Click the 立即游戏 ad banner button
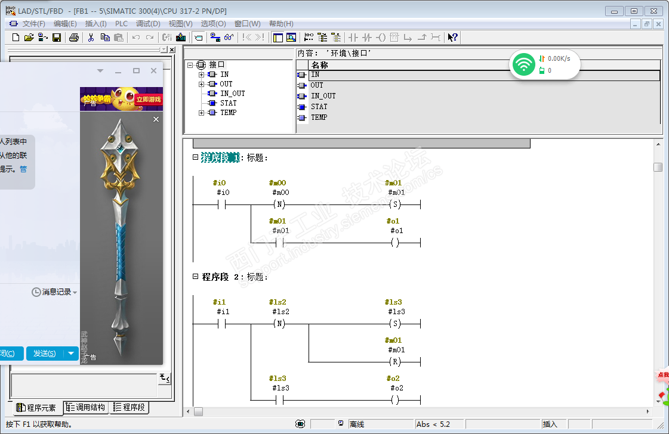 point(149,100)
